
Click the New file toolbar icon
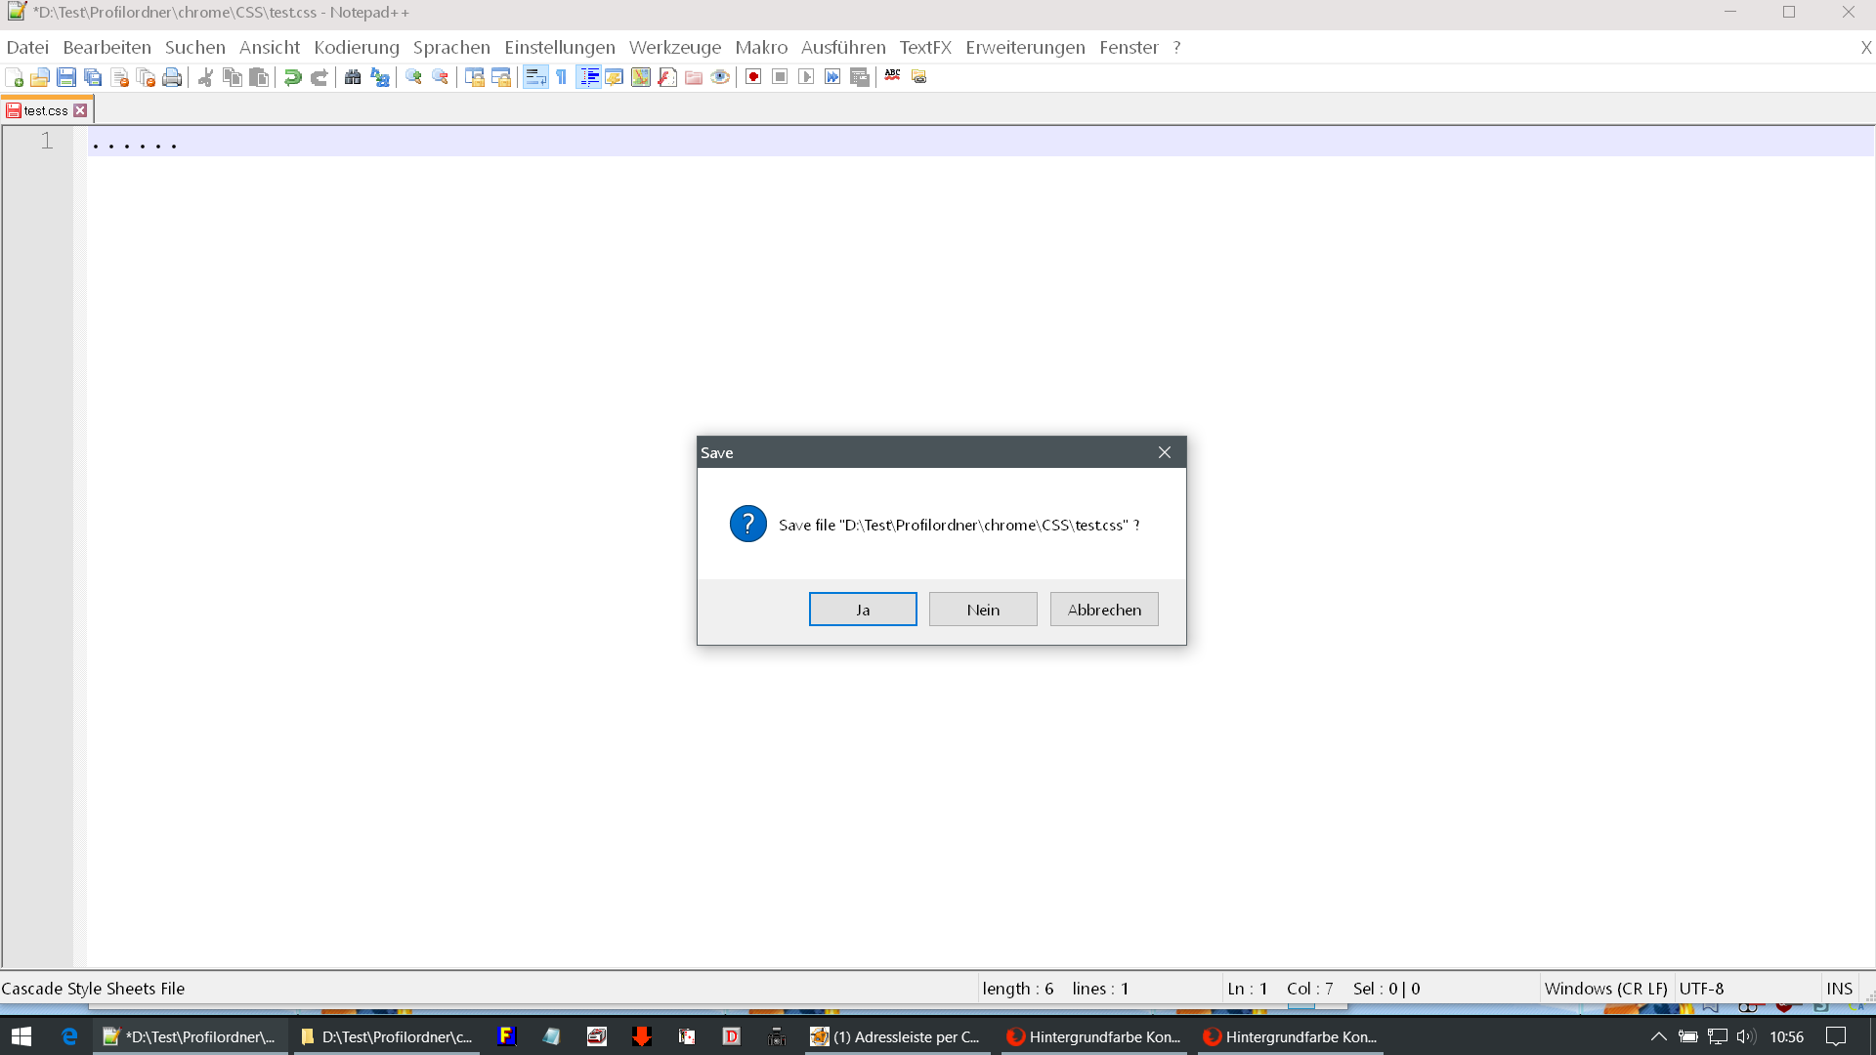(x=14, y=77)
